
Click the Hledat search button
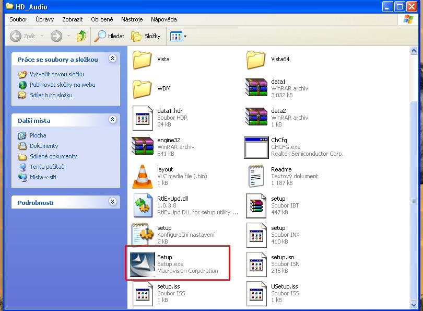109,36
